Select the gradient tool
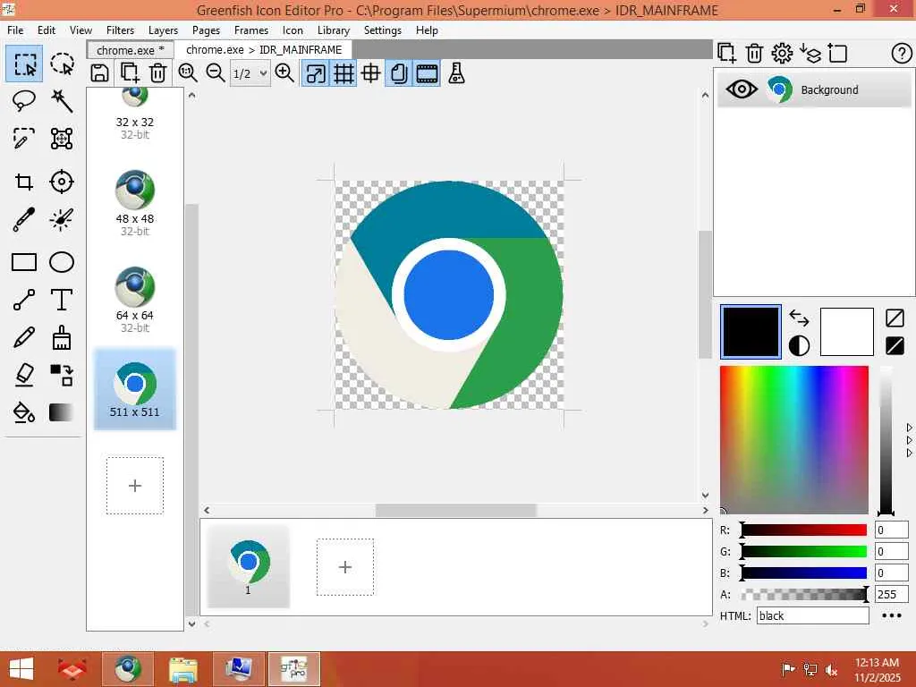Screen dimensions: 916x687 coord(62,412)
